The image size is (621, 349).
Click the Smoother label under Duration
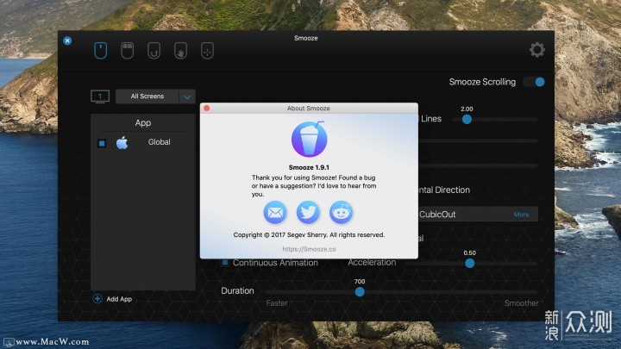tap(521, 303)
